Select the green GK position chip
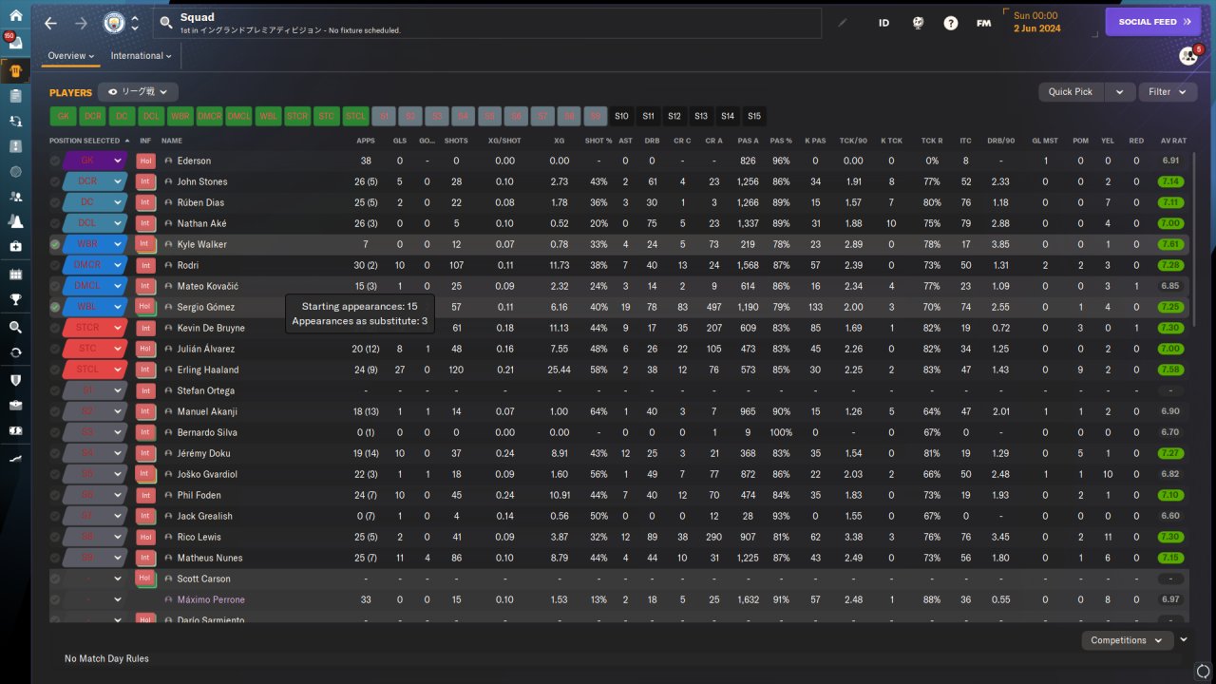This screenshot has height=684, width=1216. pyautogui.click(x=63, y=116)
